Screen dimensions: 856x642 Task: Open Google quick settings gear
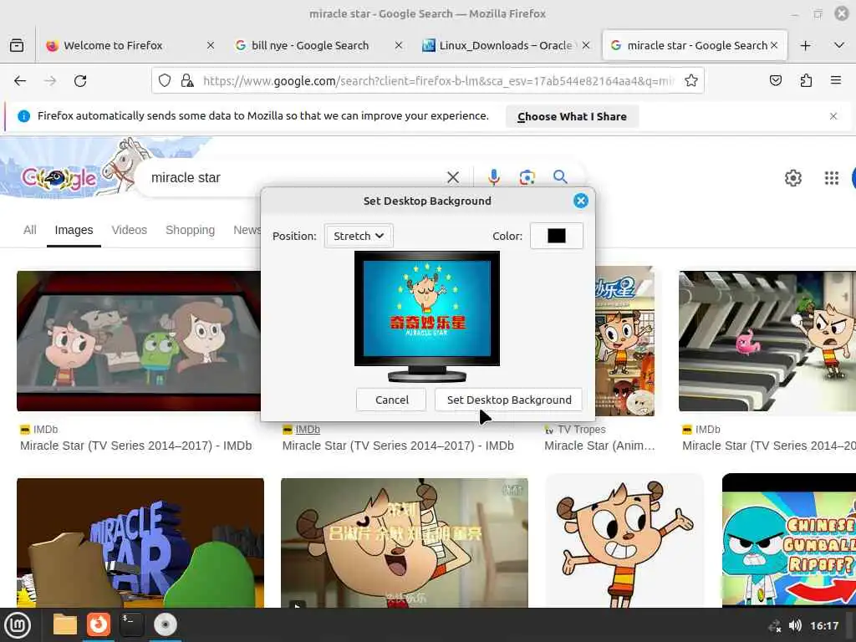point(792,178)
